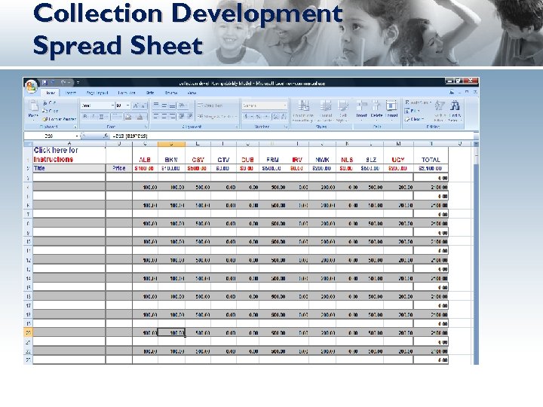The image size is (543, 407).
Task: Click the Conditional Formatting icon
Action: click(303, 106)
